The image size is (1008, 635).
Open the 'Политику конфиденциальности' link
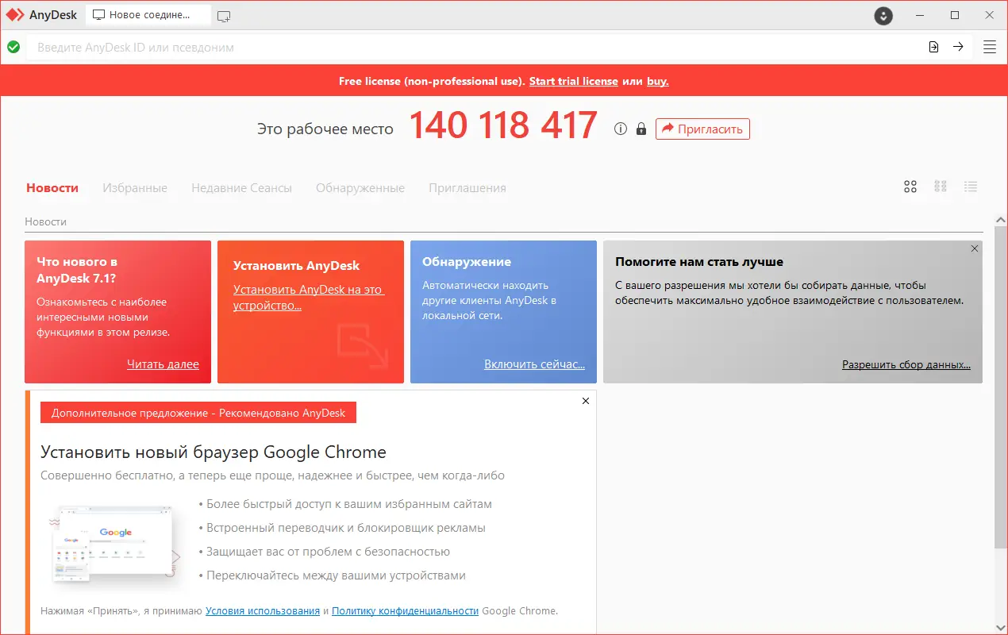(405, 610)
